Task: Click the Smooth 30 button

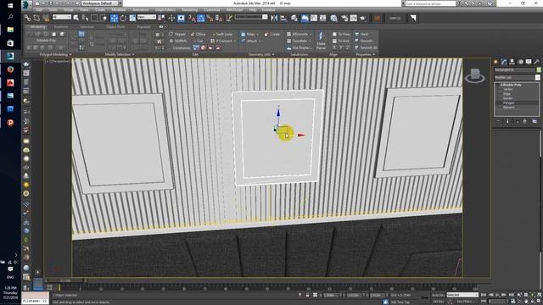Action: (x=366, y=47)
